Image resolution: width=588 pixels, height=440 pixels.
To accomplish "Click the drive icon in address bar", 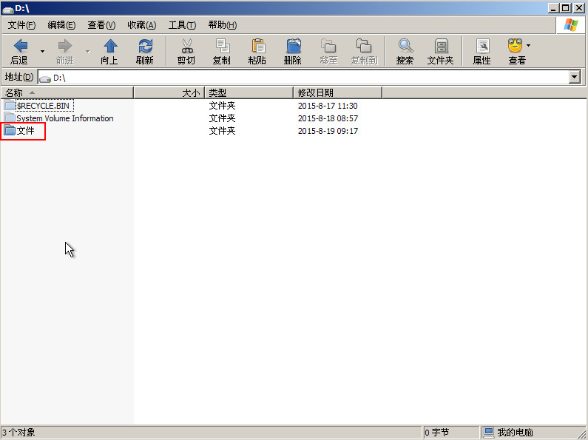I will 45,78.
